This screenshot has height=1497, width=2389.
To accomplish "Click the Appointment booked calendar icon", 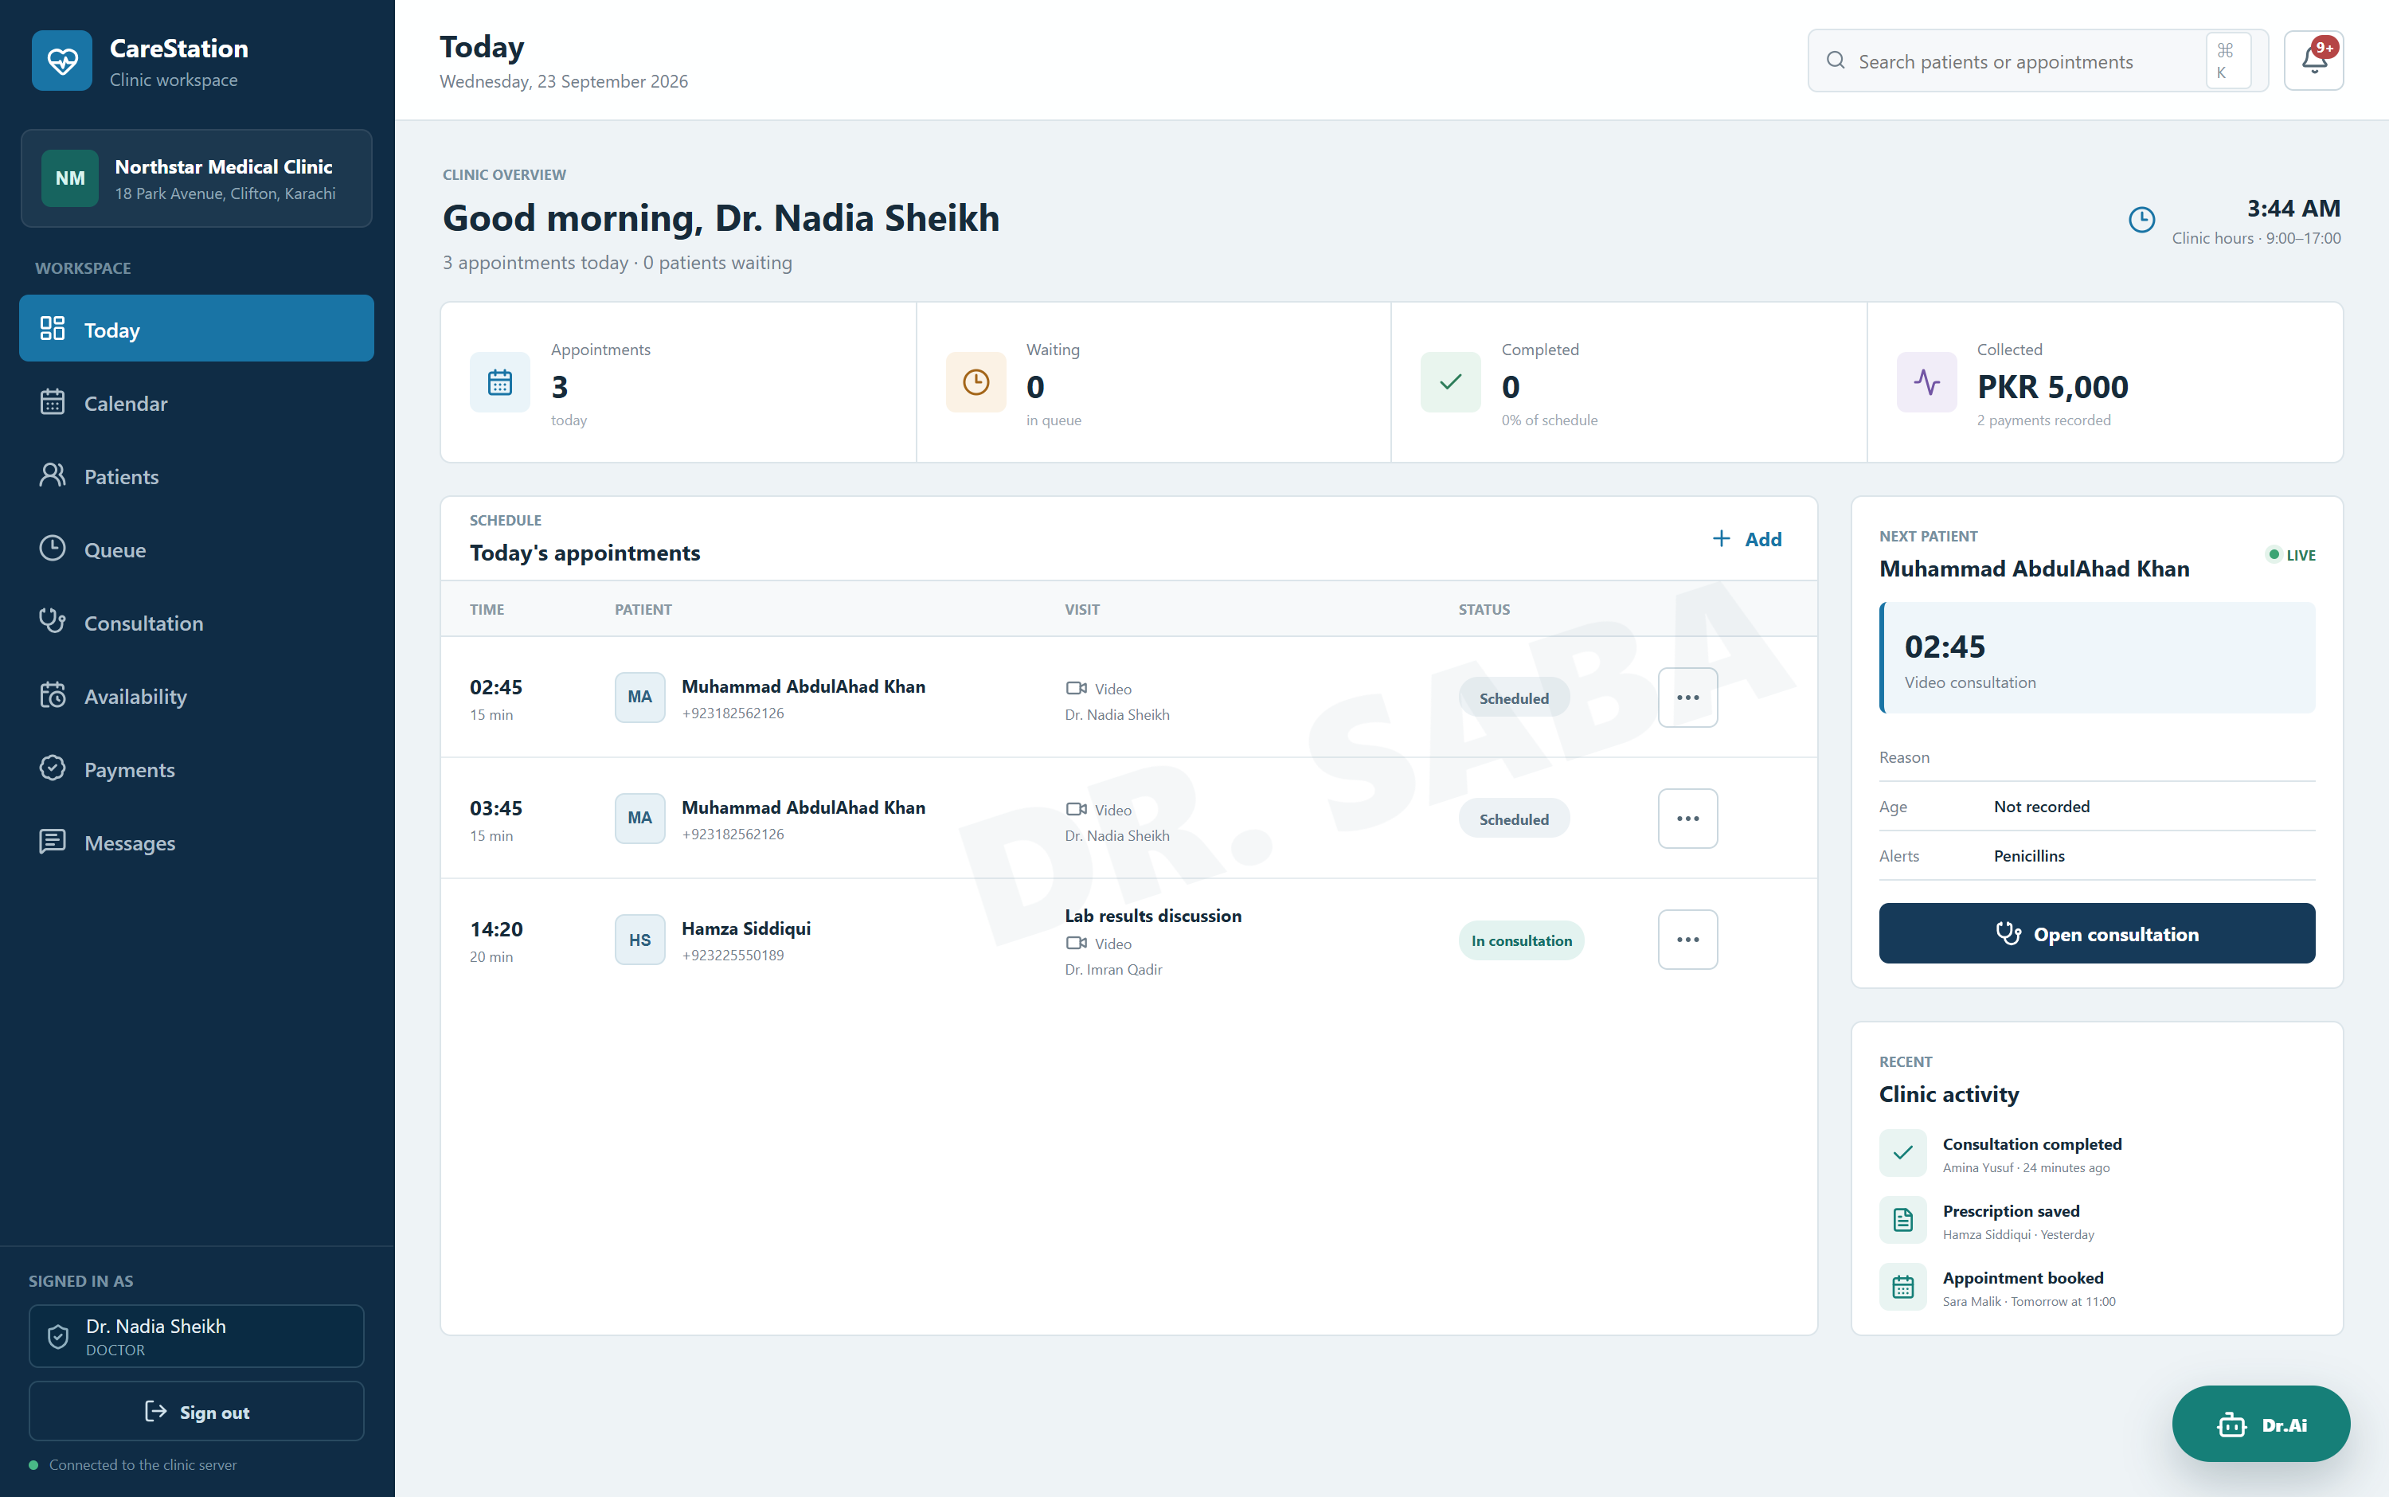I will (x=1903, y=1287).
